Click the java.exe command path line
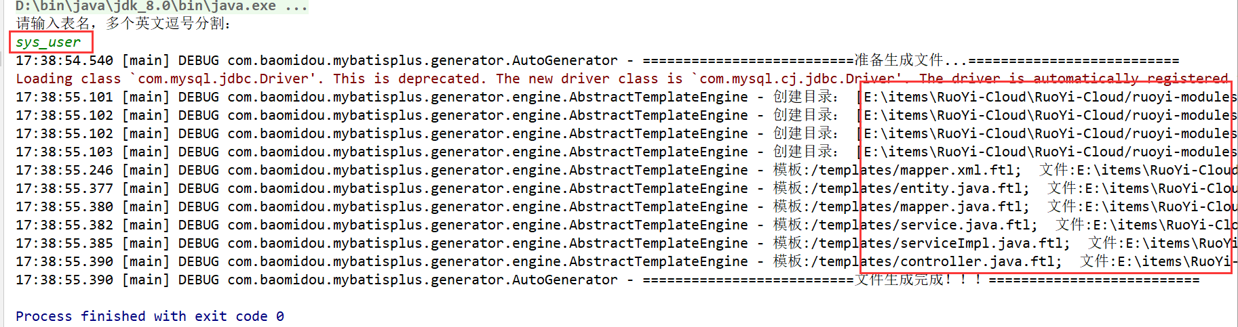The width and height of the screenshot is (1238, 327). 161,6
